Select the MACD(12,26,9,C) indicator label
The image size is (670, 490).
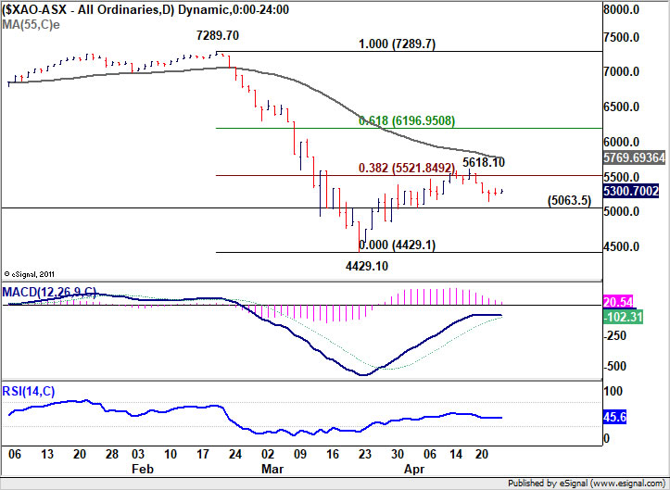tap(49, 292)
